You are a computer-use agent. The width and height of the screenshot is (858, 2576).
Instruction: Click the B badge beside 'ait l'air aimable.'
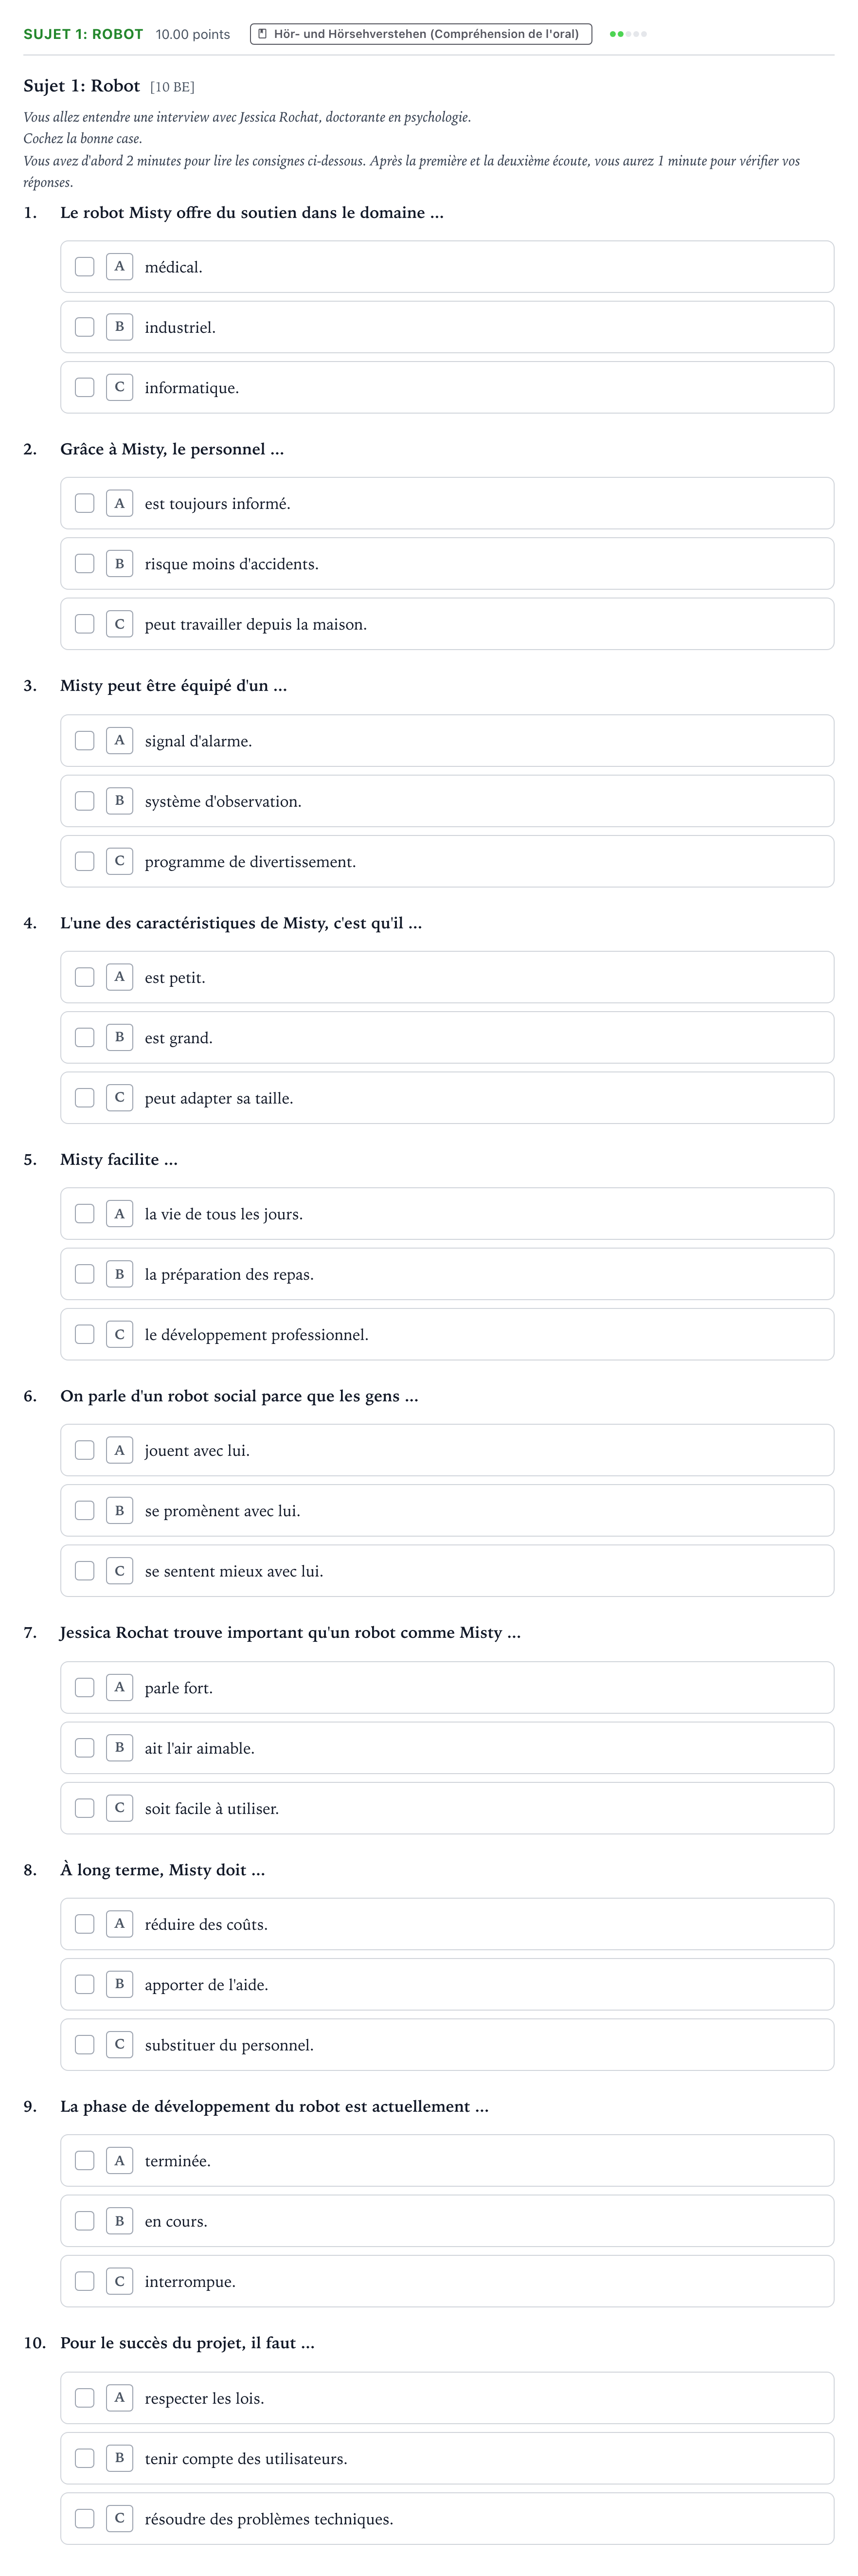coord(119,1748)
